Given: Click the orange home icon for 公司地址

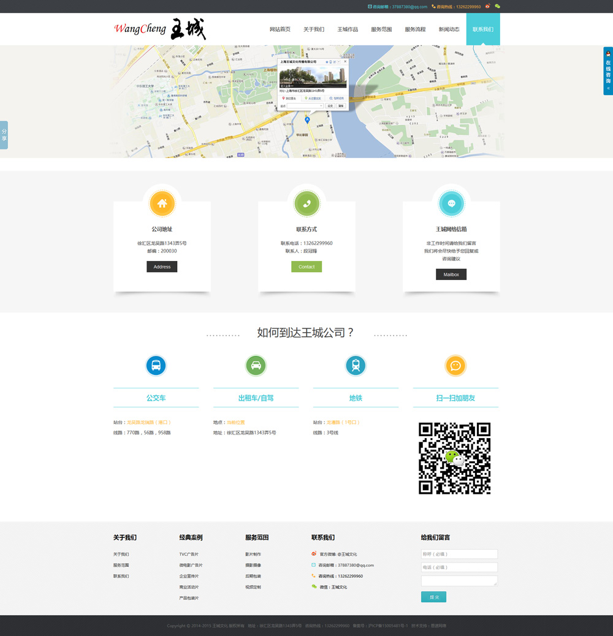Looking at the screenshot, I should [x=162, y=203].
